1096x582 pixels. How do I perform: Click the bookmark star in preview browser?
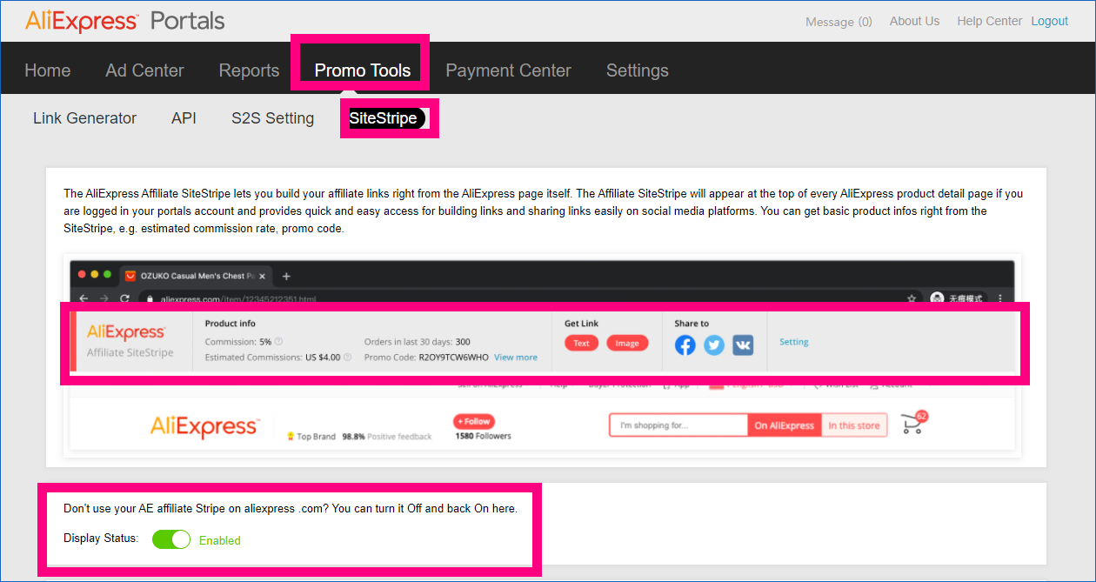coord(912,298)
